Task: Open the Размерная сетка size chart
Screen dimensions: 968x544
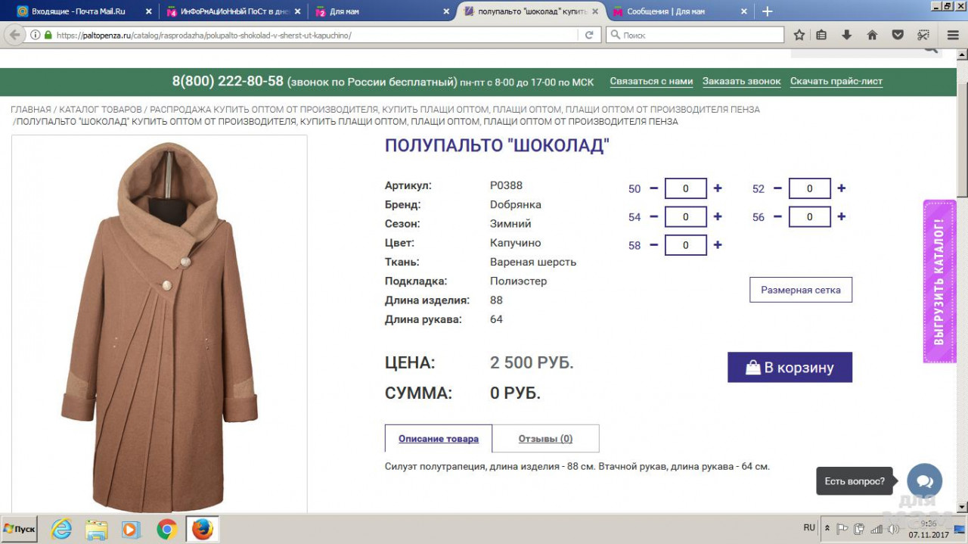Action: coord(800,290)
